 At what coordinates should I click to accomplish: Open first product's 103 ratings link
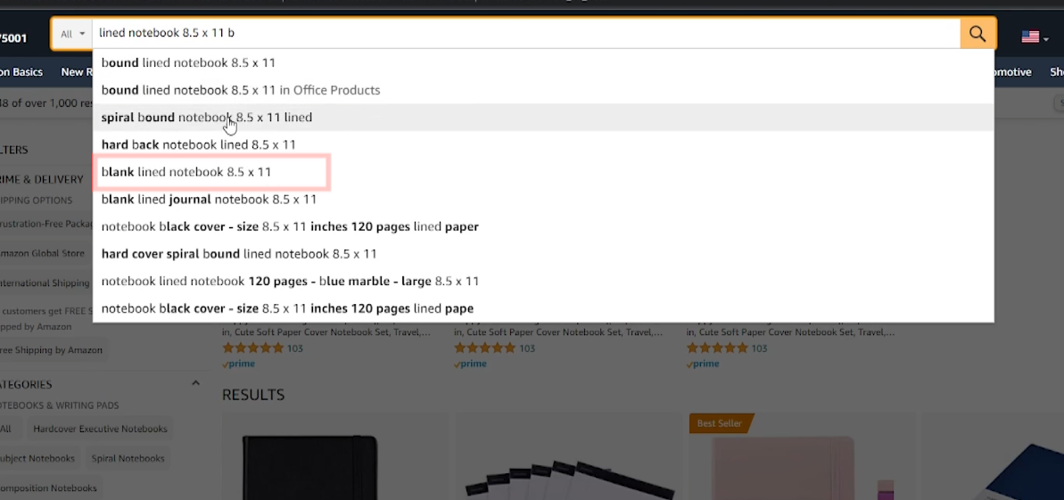coord(294,348)
